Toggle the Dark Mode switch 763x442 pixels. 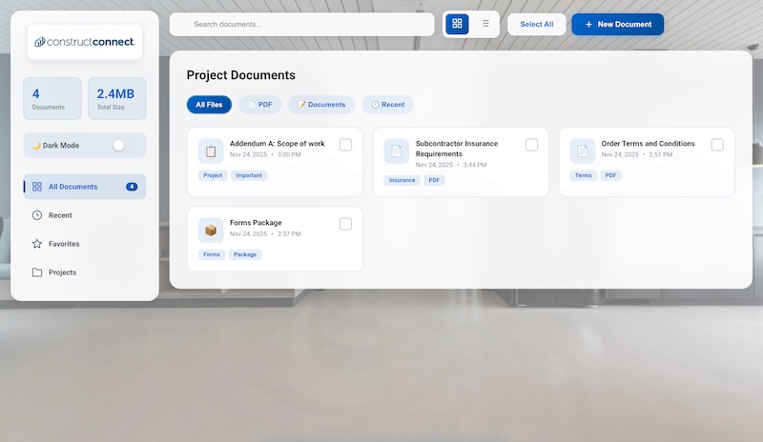[118, 146]
